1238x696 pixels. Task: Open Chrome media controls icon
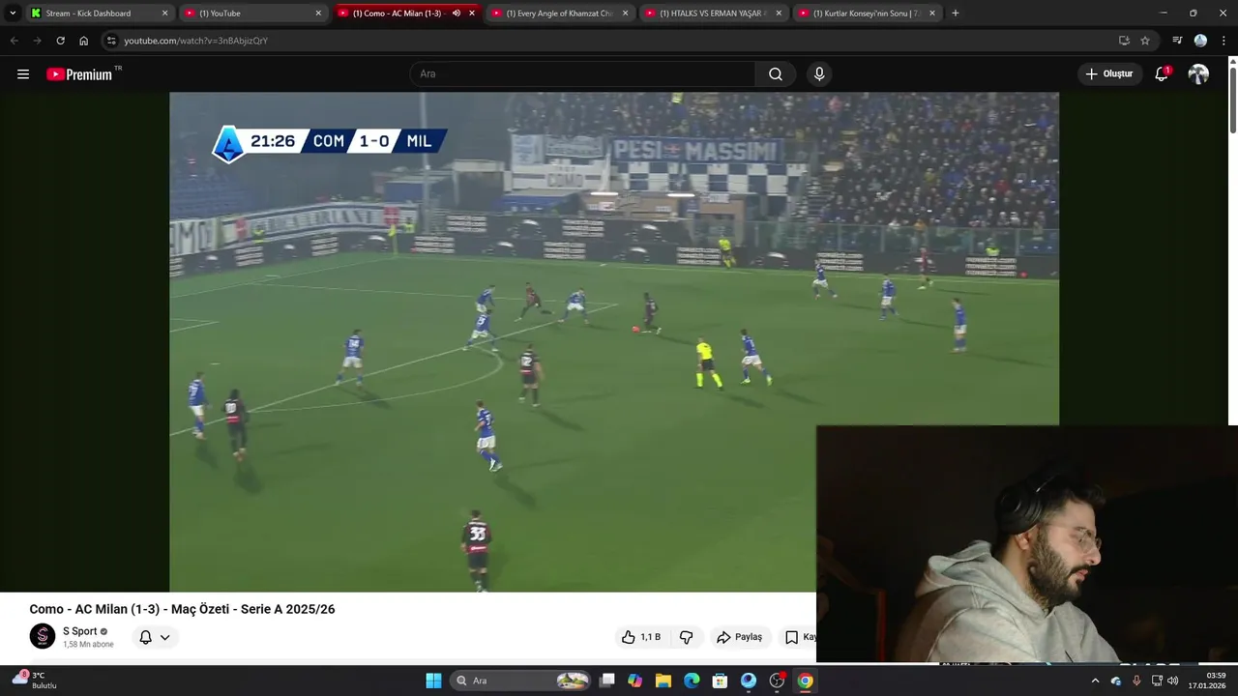pyautogui.click(x=1177, y=41)
